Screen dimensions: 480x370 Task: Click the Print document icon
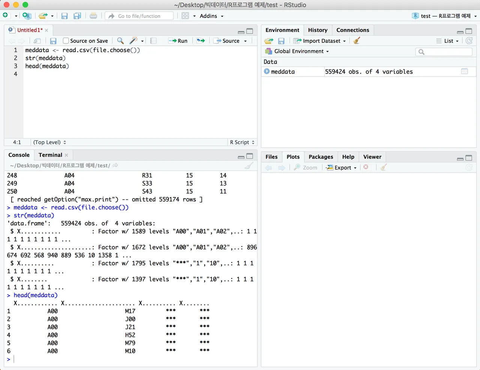93,16
